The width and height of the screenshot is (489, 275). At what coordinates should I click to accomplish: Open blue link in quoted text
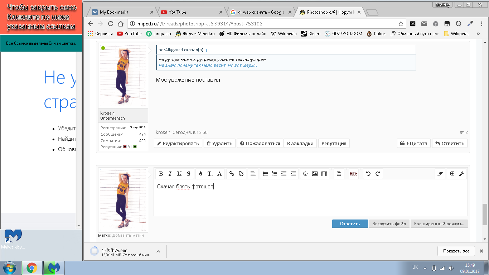[208, 65]
